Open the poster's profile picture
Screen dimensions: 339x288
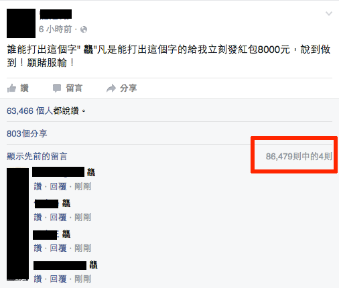pyautogui.click(x=21, y=23)
